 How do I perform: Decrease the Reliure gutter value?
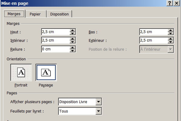[x=73, y=51]
